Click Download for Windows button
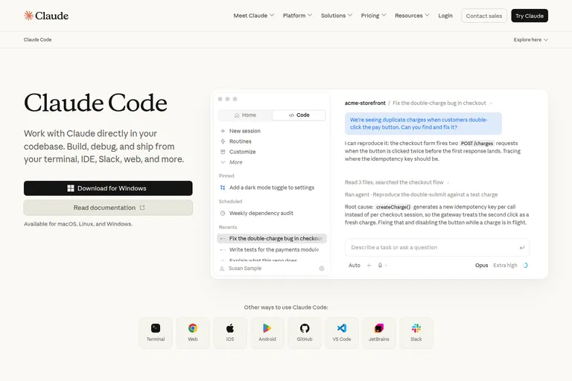The height and width of the screenshot is (381, 572). pyautogui.click(x=108, y=188)
